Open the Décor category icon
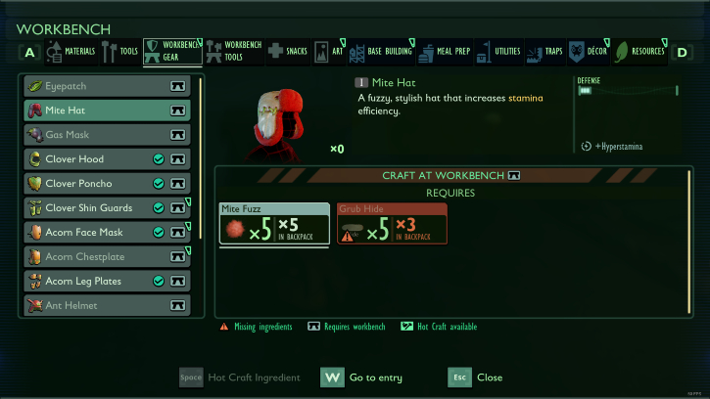 click(x=577, y=51)
